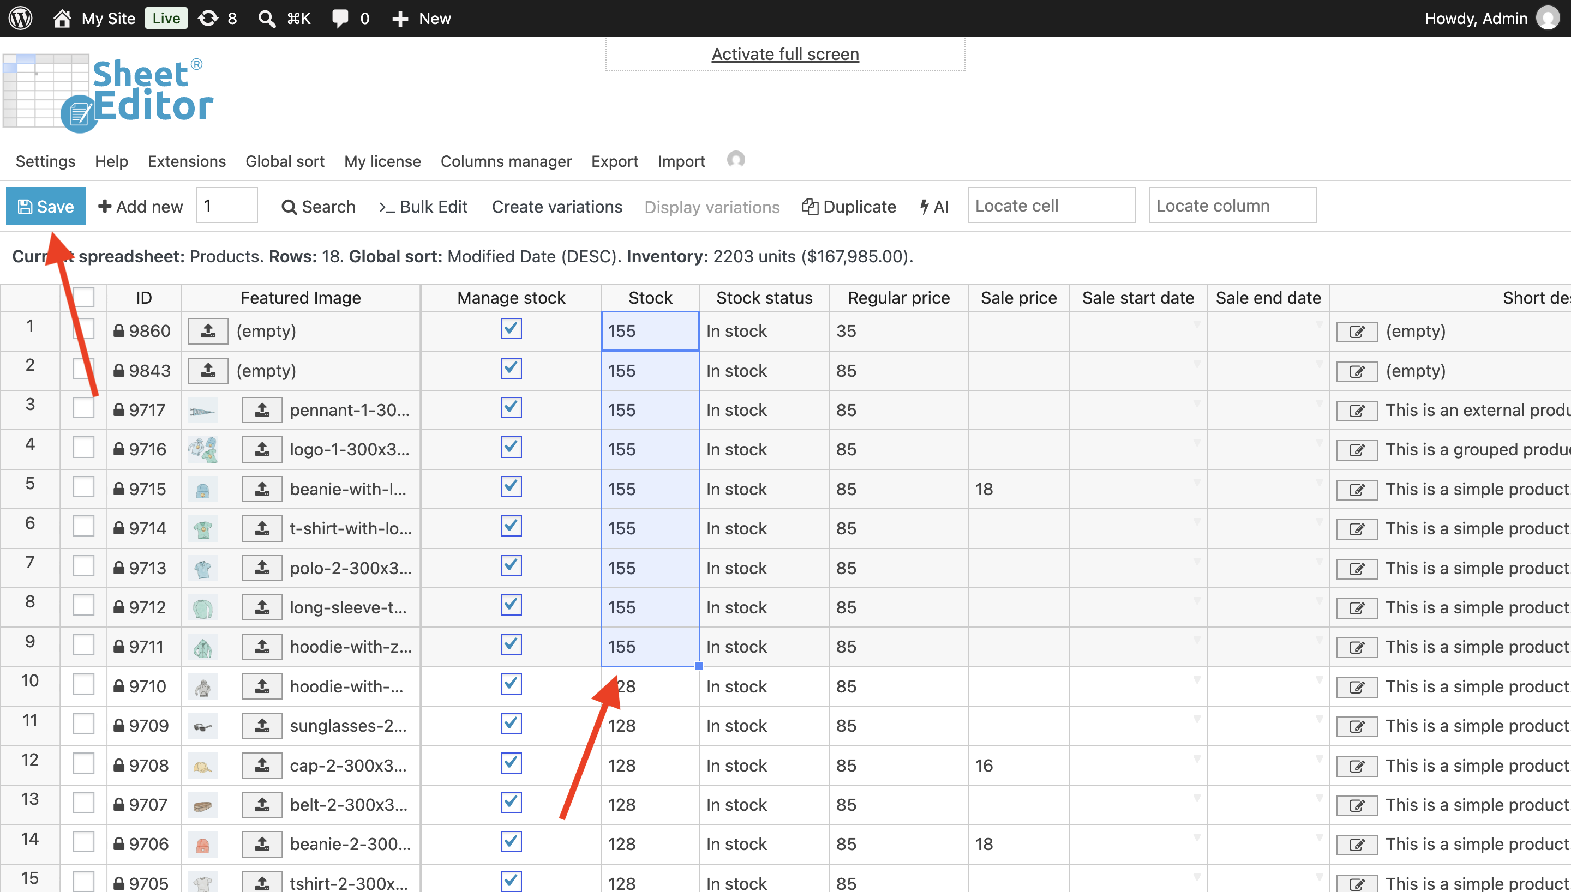Click the Activate full screen link

point(785,55)
